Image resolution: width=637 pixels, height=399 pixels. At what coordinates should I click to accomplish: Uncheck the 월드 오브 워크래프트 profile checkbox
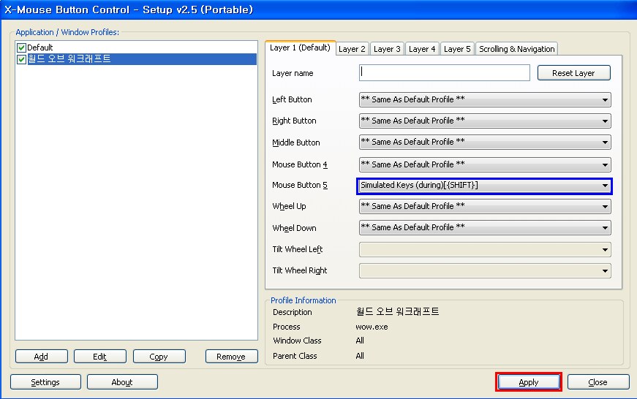click(x=22, y=60)
